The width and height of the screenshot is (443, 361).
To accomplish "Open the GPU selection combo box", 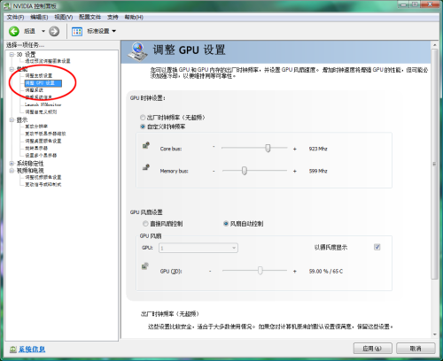I will (x=198, y=248).
